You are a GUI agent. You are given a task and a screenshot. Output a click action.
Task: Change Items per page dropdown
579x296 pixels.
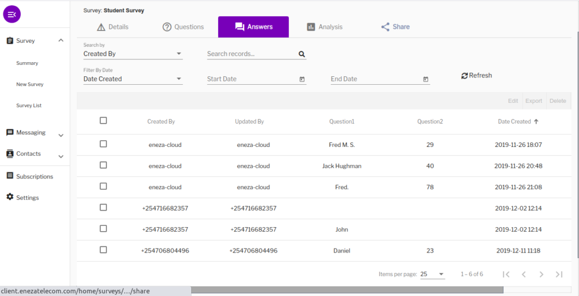coord(433,274)
